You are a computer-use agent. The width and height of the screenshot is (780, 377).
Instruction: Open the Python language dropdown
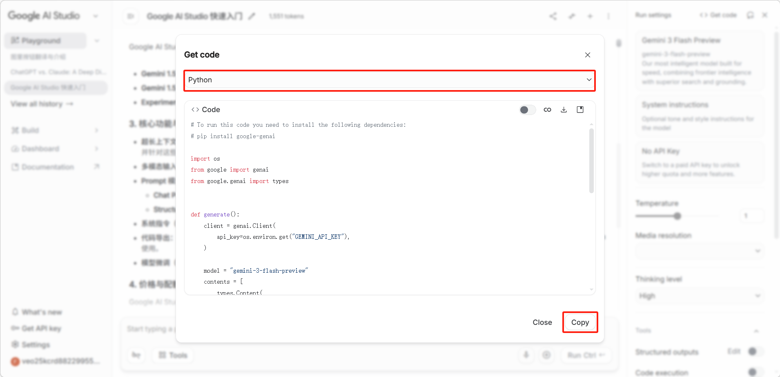coord(390,80)
